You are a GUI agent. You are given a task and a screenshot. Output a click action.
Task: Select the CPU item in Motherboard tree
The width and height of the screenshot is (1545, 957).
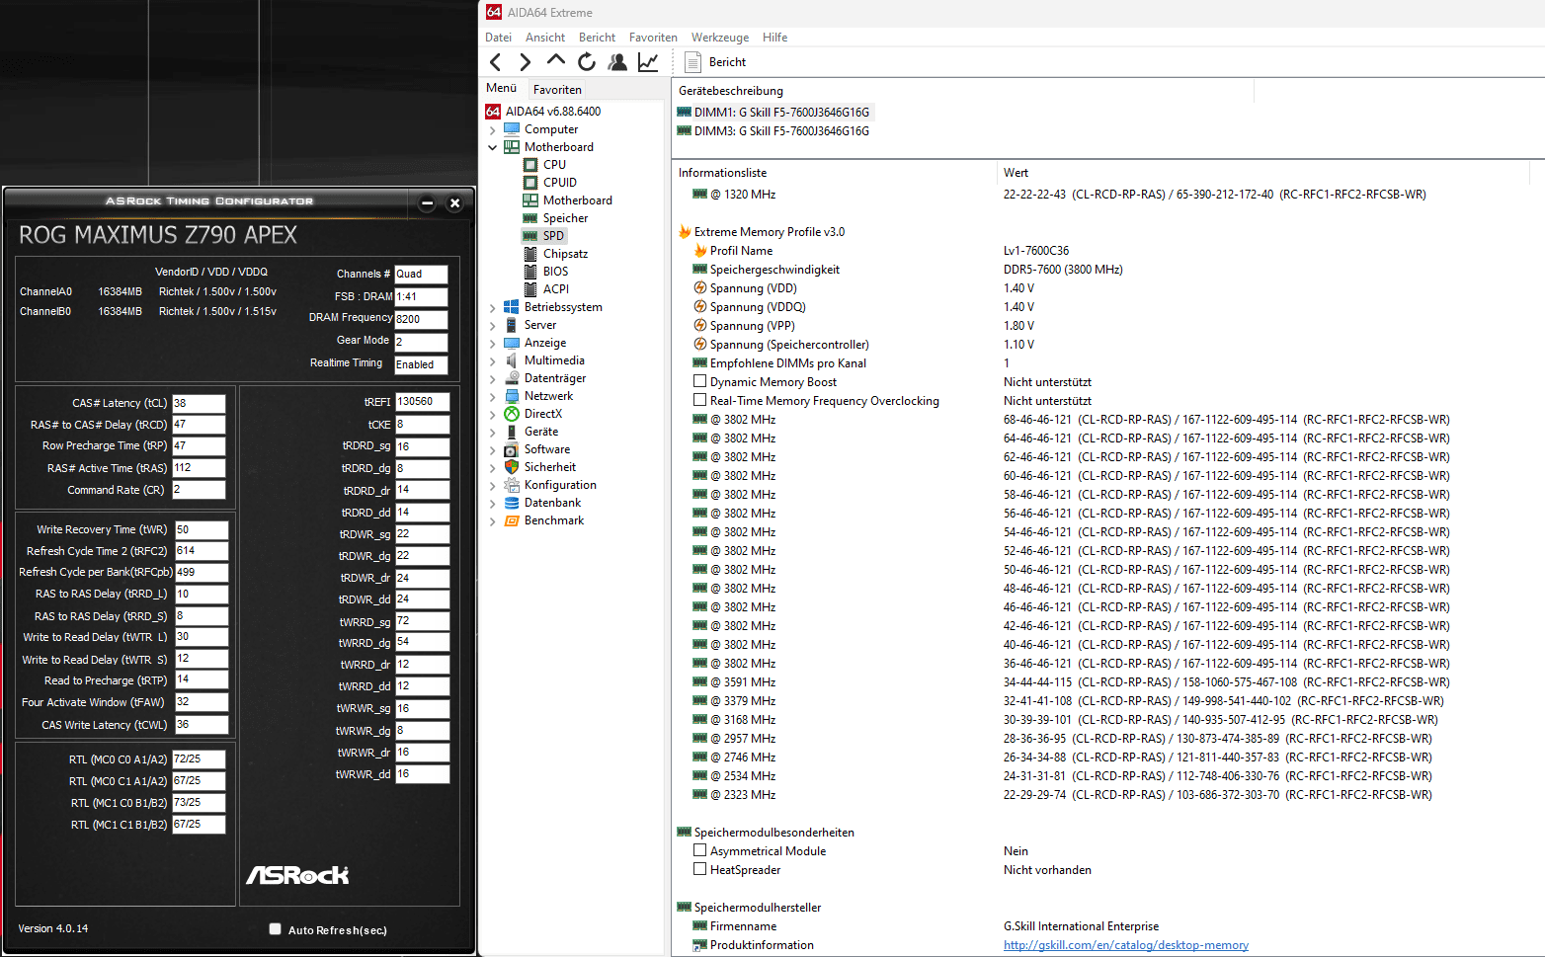[x=554, y=165]
